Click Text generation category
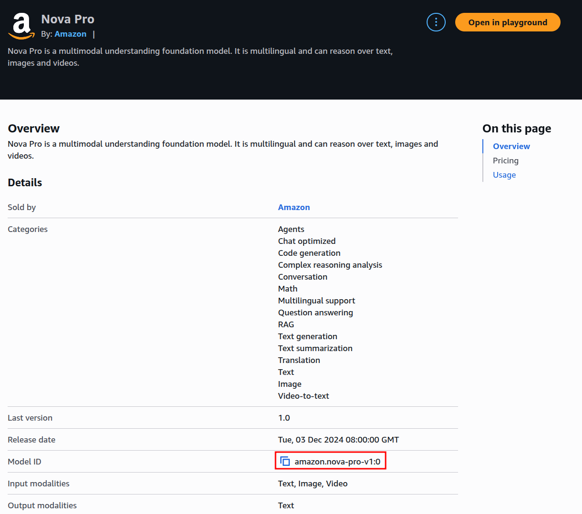 click(x=307, y=336)
